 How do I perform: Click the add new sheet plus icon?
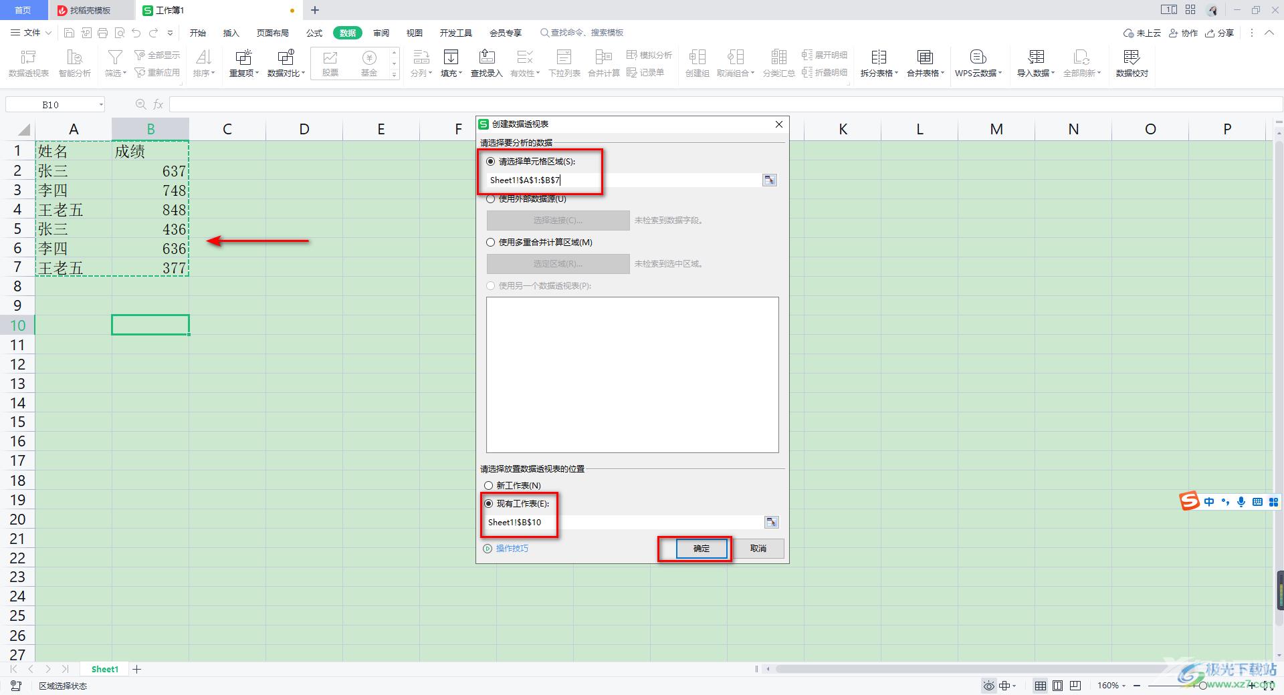(x=137, y=669)
